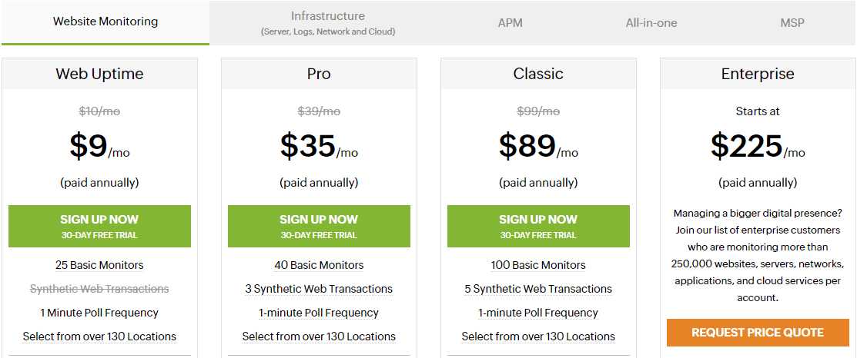857x358 pixels.
Task: Click Pro plan 130 Locations link
Action: [319, 336]
